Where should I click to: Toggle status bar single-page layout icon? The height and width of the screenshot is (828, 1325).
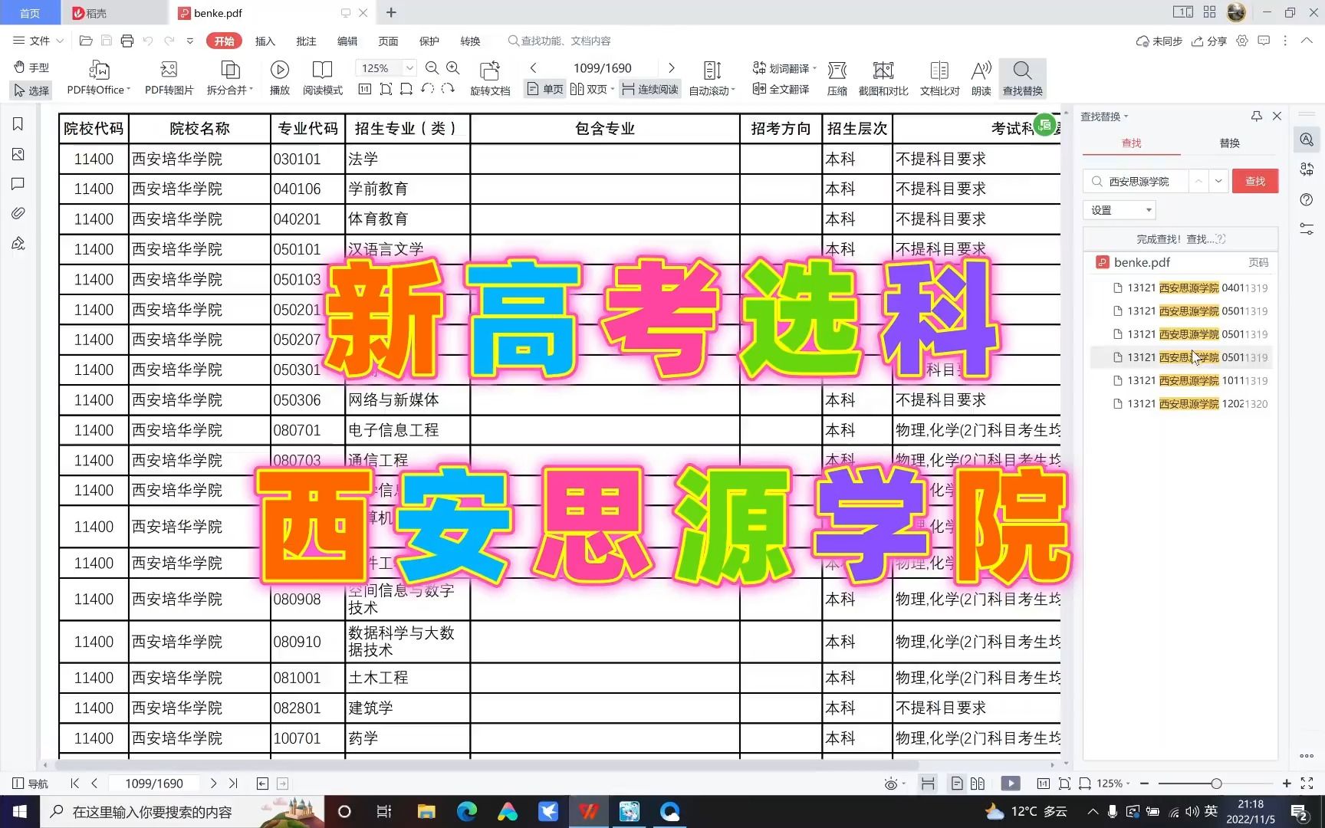957,784
